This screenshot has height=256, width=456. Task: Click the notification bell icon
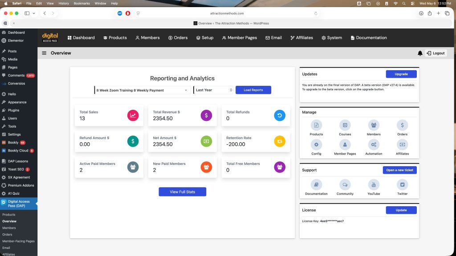[420, 53]
